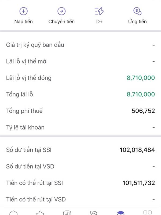Tap the Tổng phí thuế amount 506,752

pyautogui.click(x=143, y=111)
